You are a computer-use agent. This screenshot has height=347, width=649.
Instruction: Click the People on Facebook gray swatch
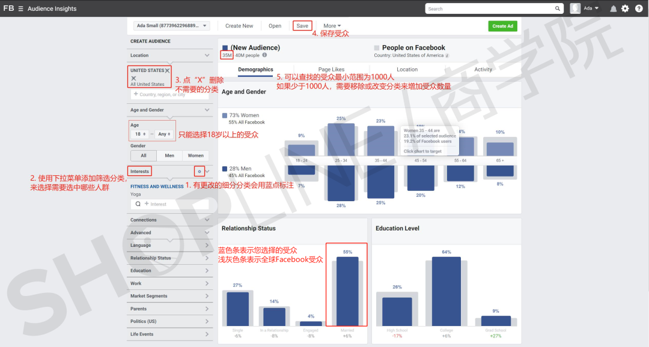point(377,48)
